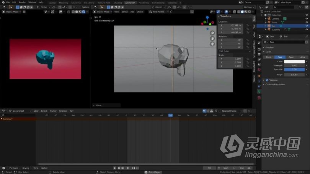310x174 pixels.
Task: Jump to the last frame button
Action: (137, 168)
